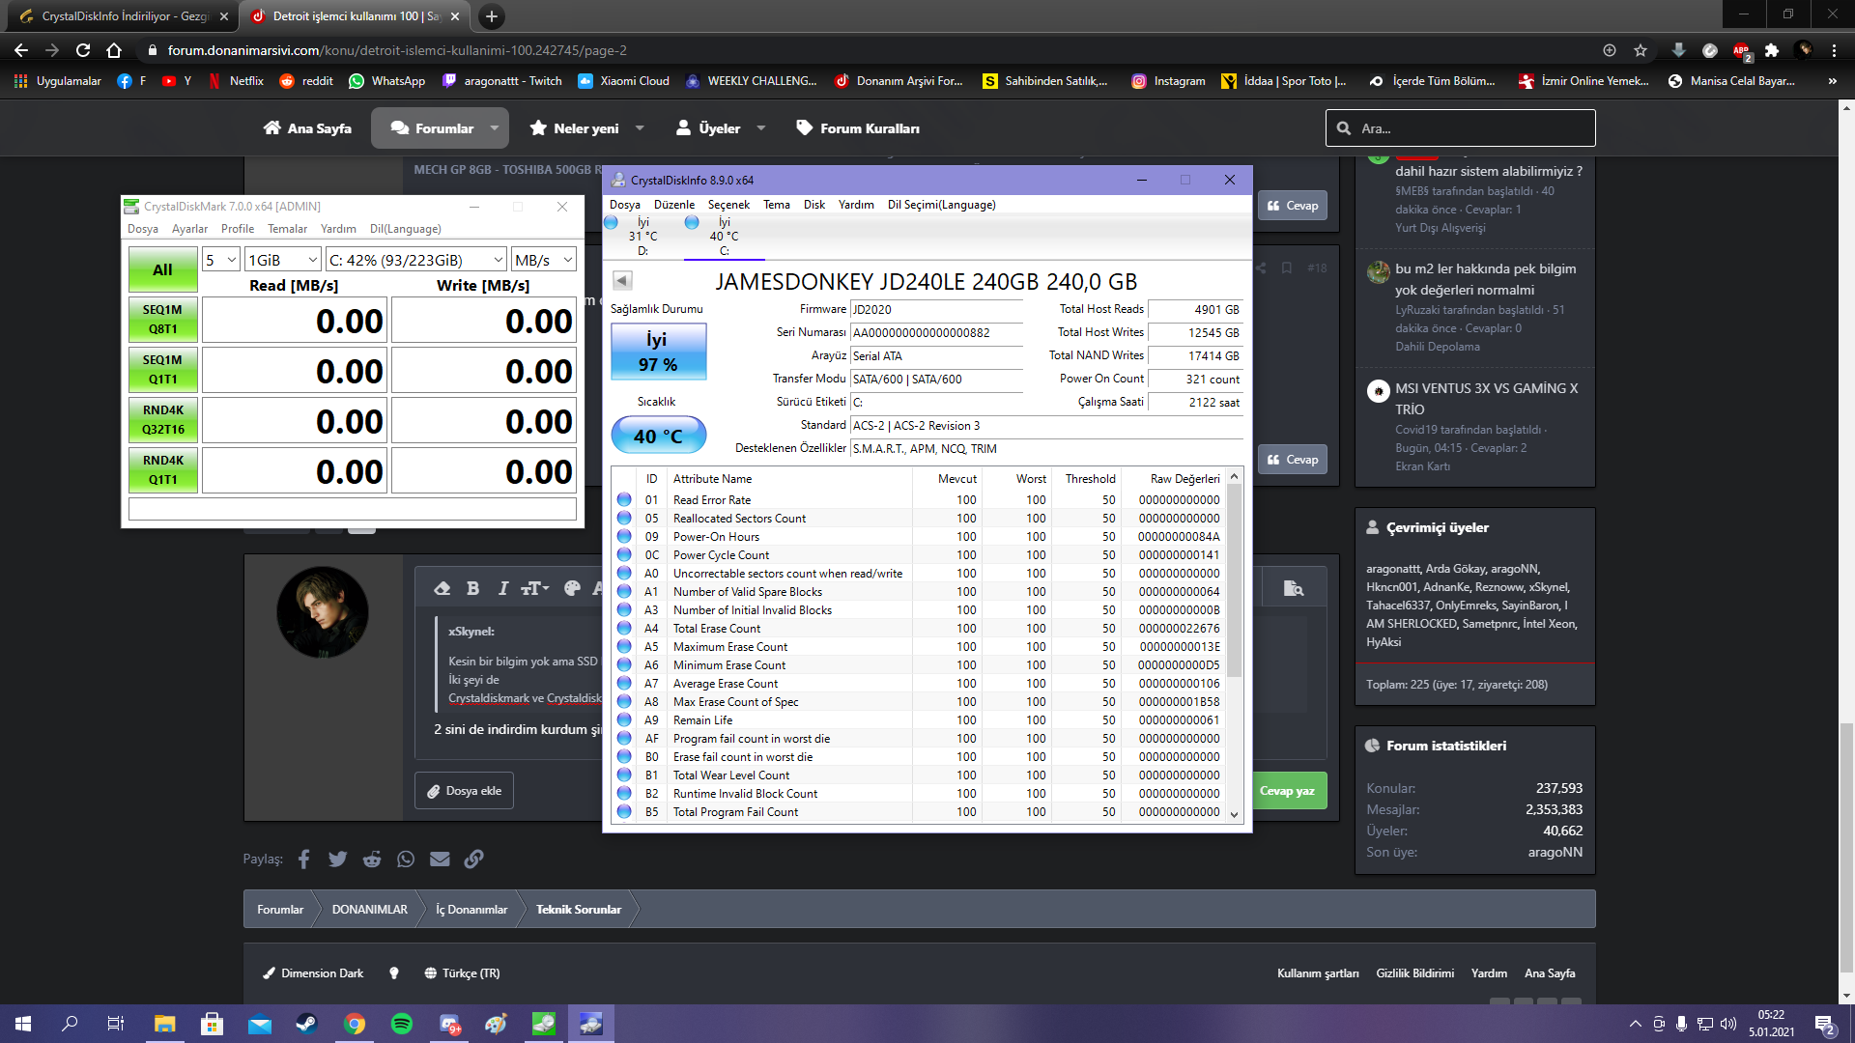Bookmark this page with the star icon
Image resolution: width=1855 pixels, height=1043 pixels.
pos(1641,50)
